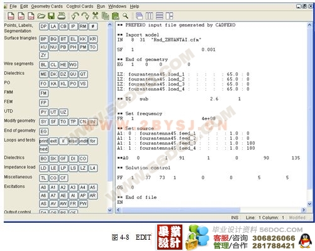Open the Control Cards menu
This screenshot has width=315, height=251.
click(80, 6)
